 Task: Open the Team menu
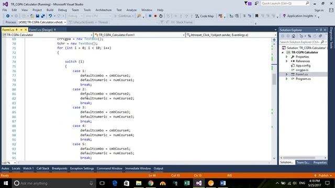[x=75, y=10]
